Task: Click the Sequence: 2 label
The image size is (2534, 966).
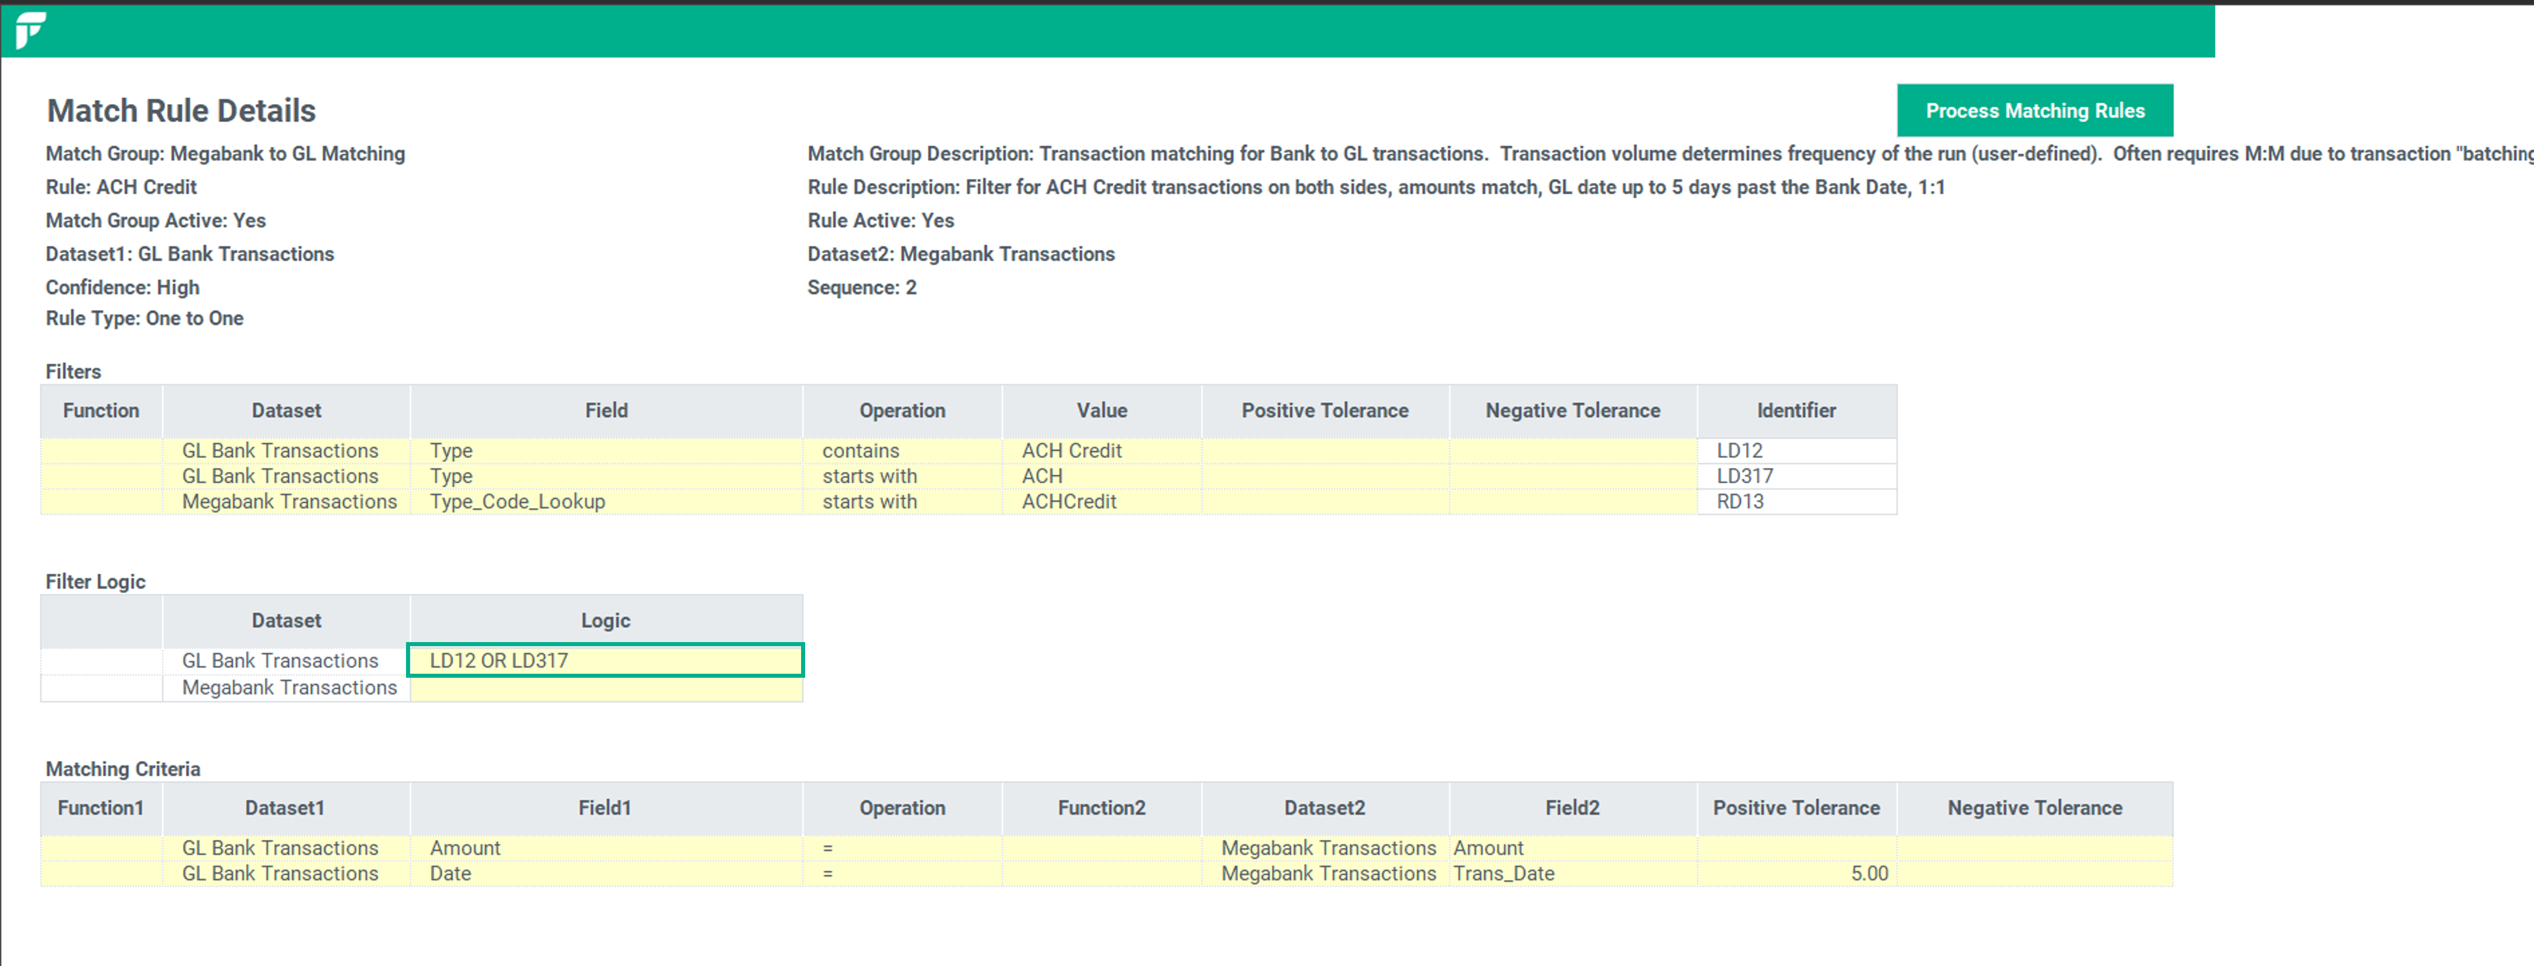Action: click(862, 287)
